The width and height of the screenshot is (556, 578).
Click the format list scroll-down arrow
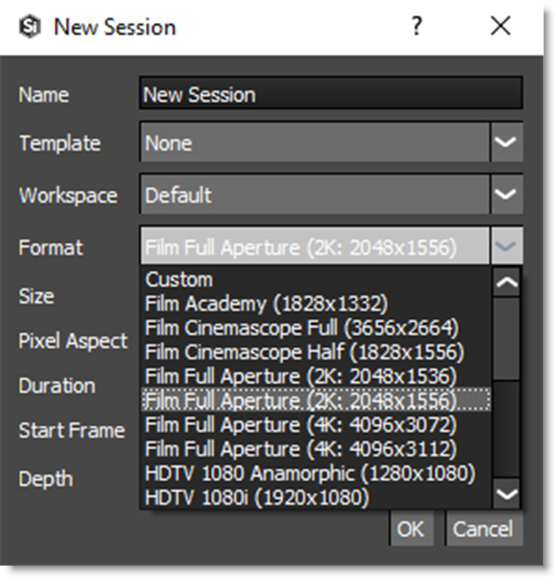pos(507,495)
